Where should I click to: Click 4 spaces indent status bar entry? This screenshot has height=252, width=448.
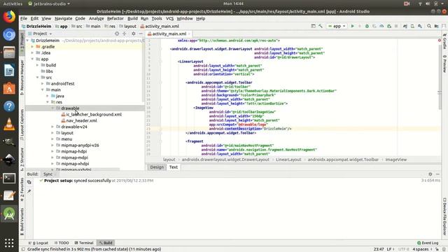pyautogui.click(x=420, y=249)
